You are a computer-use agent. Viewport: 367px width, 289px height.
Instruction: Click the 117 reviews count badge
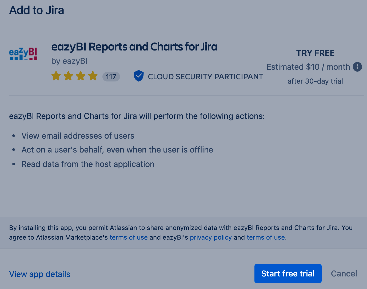coord(111,77)
